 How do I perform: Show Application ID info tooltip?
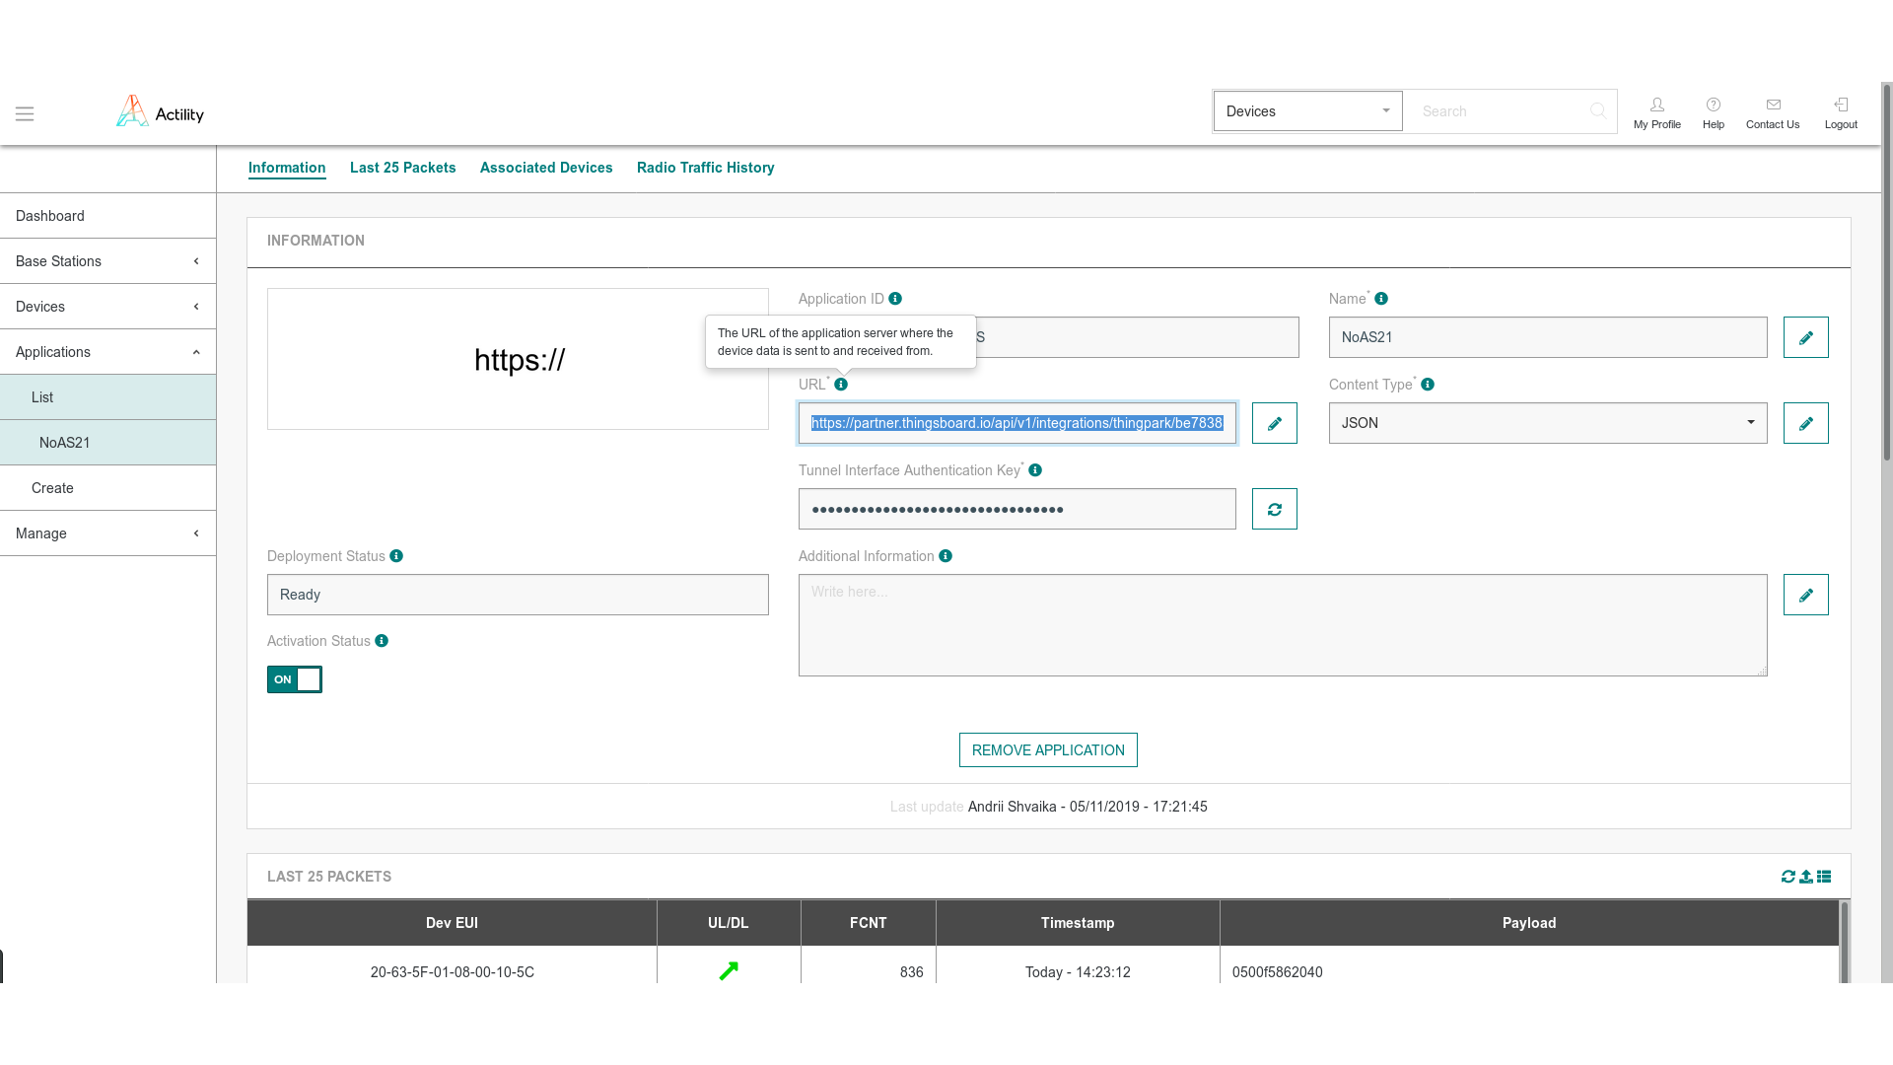coord(895,299)
